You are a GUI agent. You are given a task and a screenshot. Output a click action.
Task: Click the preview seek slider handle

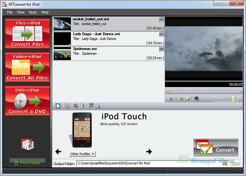[174, 91]
